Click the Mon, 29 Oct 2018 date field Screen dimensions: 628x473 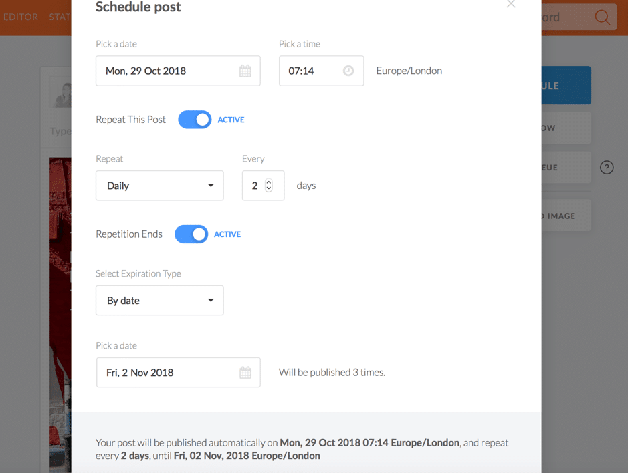pos(178,71)
